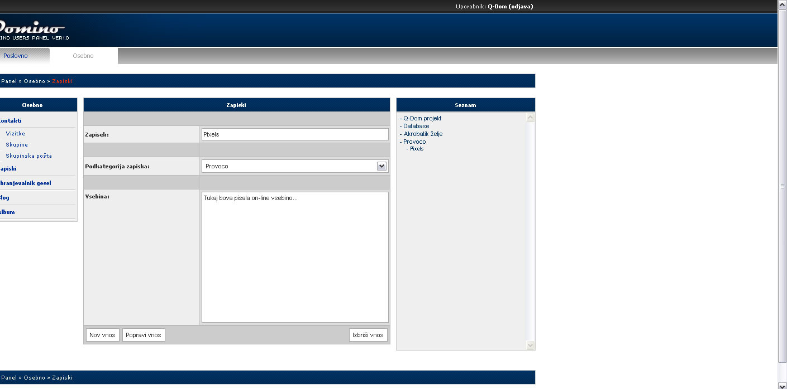Select the Pixels sub-entry under Provoco
Image resolution: width=787 pixels, height=389 pixels.
[417, 149]
